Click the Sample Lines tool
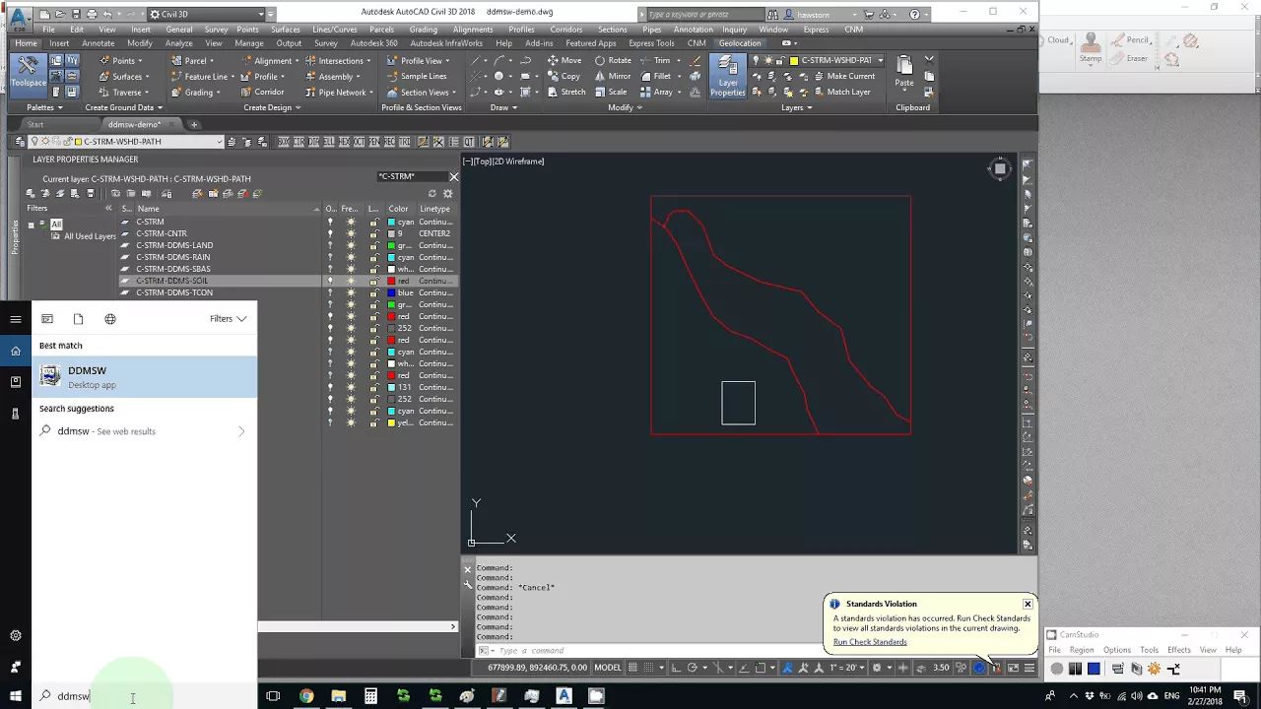Image resolution: width=1261 pixels, height=709 pixels. click(x=416, y=76)
